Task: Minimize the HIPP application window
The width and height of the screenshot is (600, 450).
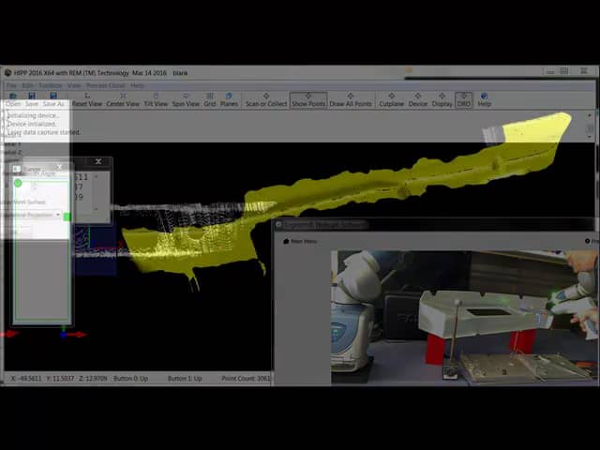Action: point(550,71)
